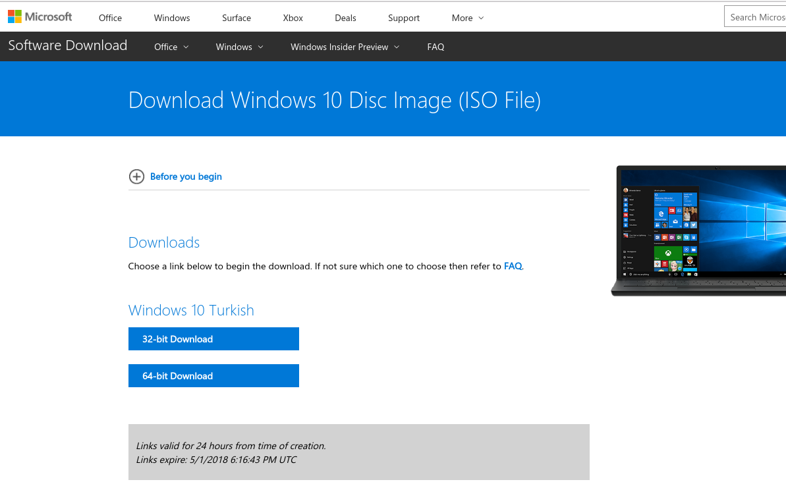786x486 pixels.
Task: Click the Search Microsoft input field
Action: [755, 17]
